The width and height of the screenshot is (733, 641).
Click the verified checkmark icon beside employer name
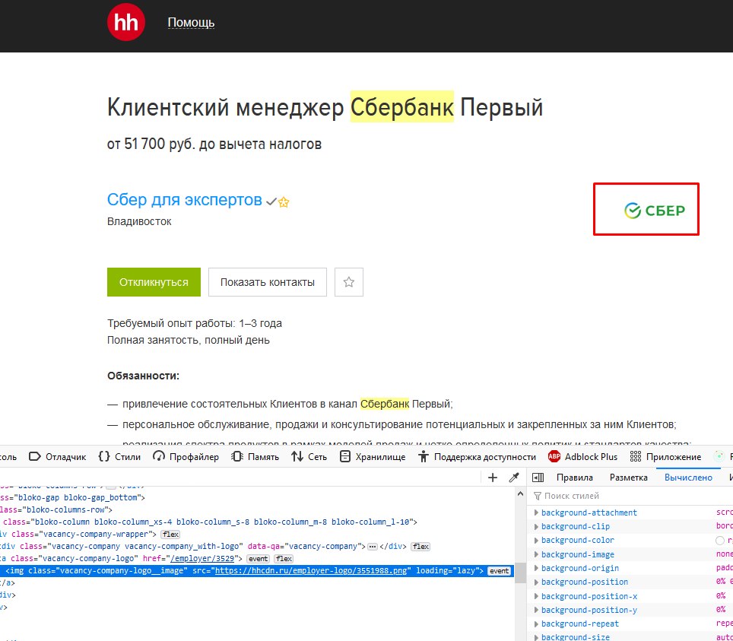click(271, 202)
